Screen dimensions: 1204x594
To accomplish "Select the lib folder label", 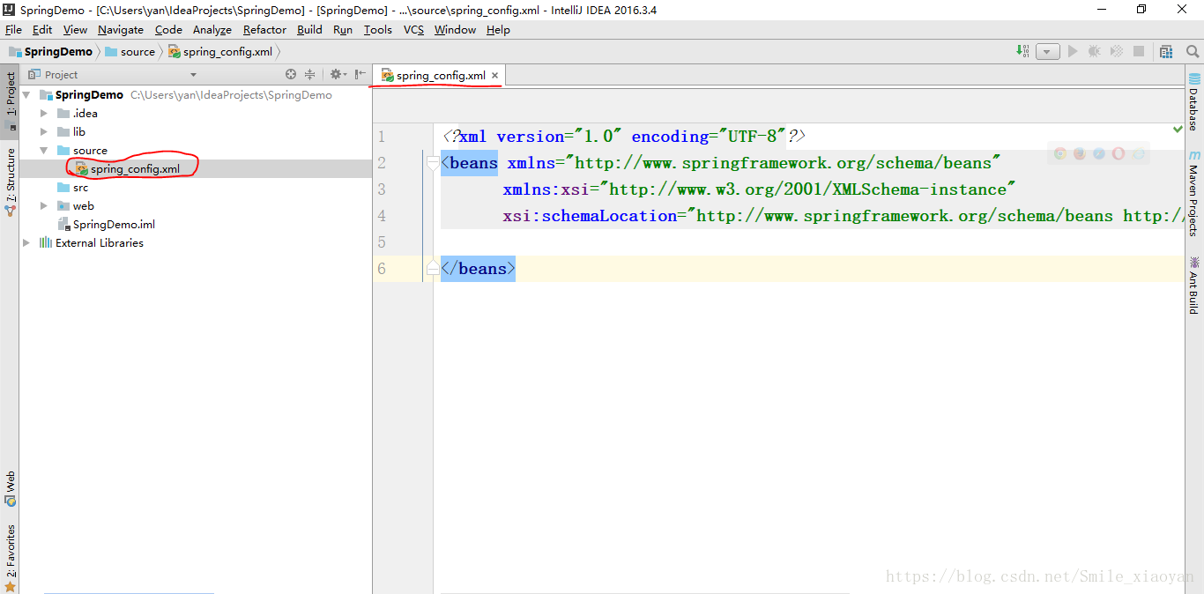I will tap(79, 132).
